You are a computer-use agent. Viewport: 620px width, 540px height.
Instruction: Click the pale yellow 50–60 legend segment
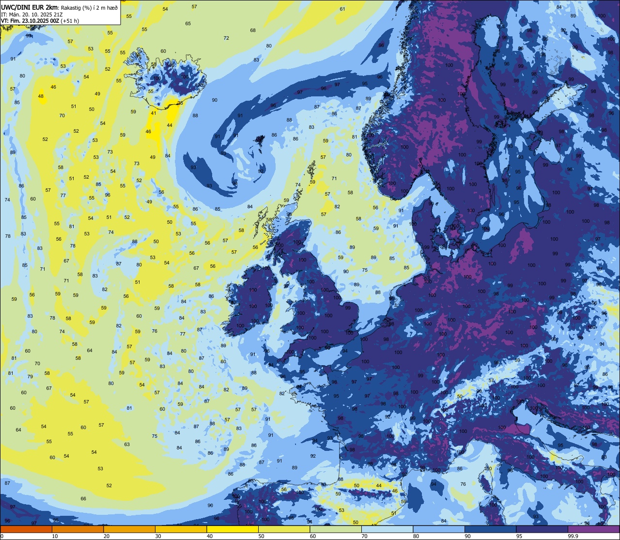coord(284,529)
